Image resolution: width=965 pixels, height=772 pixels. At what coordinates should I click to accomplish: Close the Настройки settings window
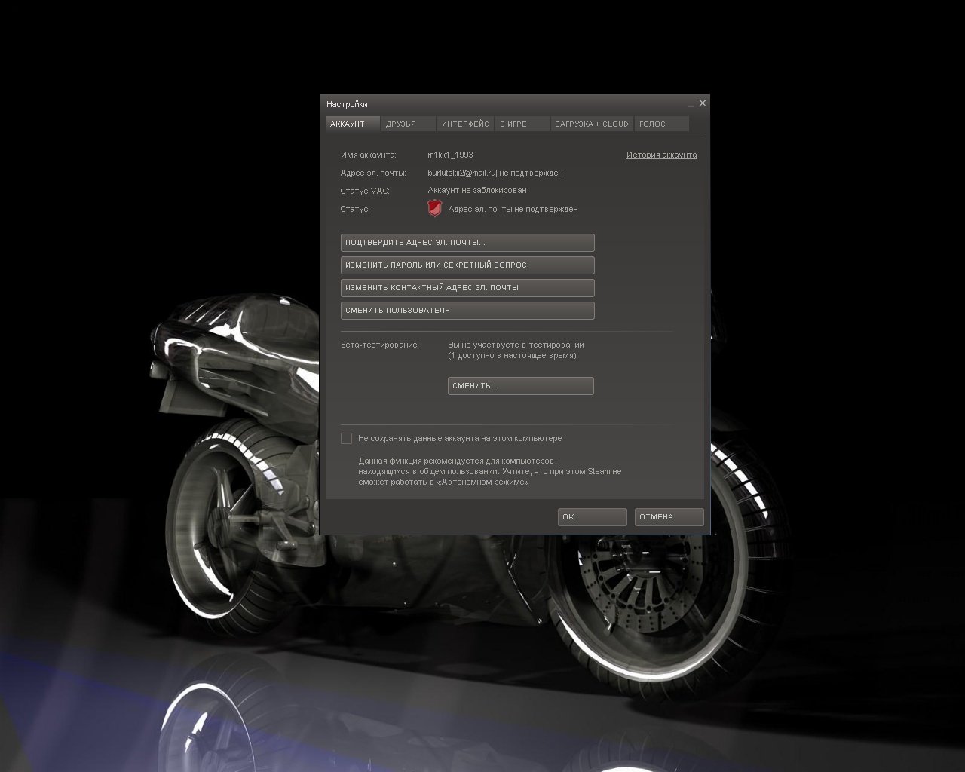tap(703, 103)
